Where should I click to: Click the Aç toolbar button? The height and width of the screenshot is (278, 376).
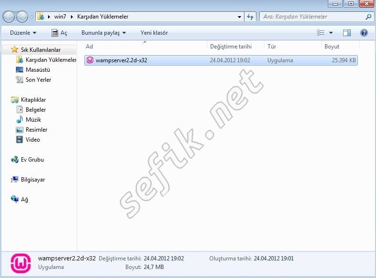59,33
